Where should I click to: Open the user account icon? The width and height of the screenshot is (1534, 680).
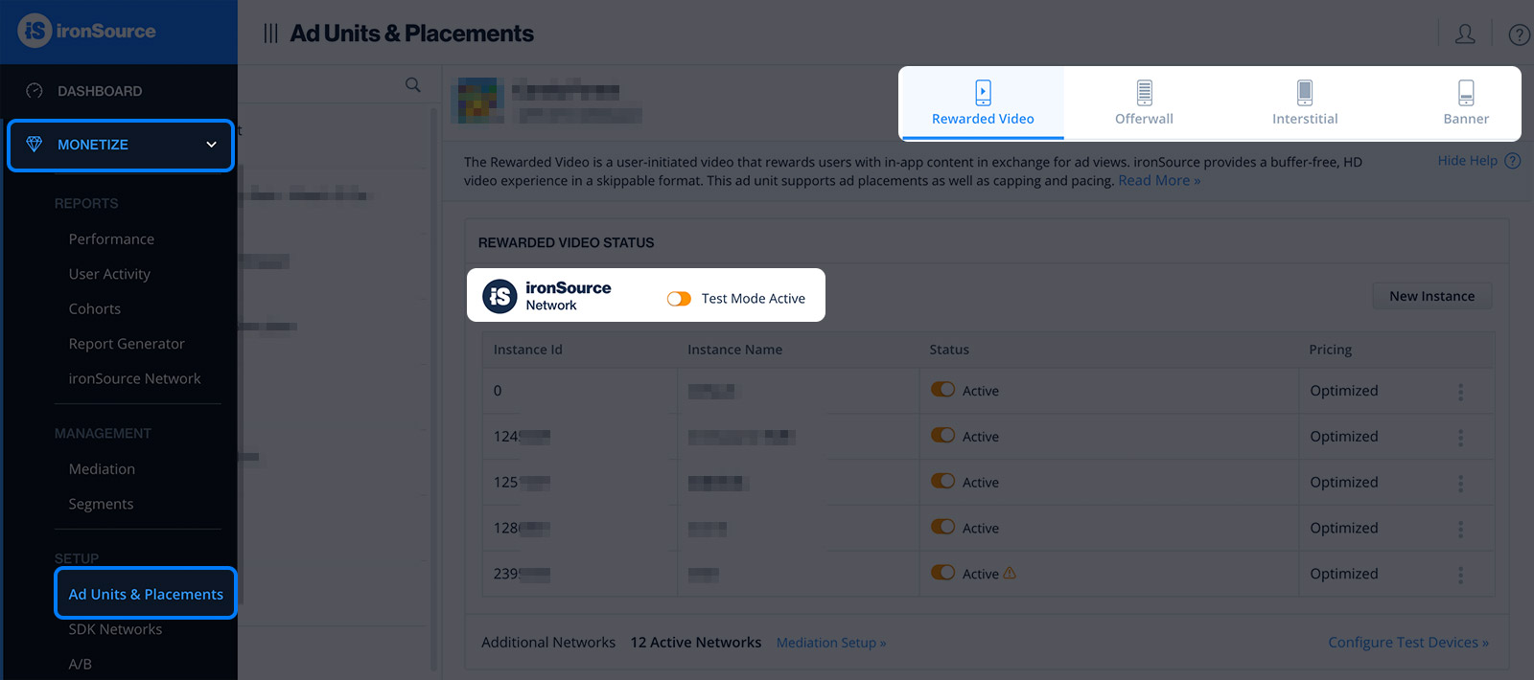(1465, 34)
